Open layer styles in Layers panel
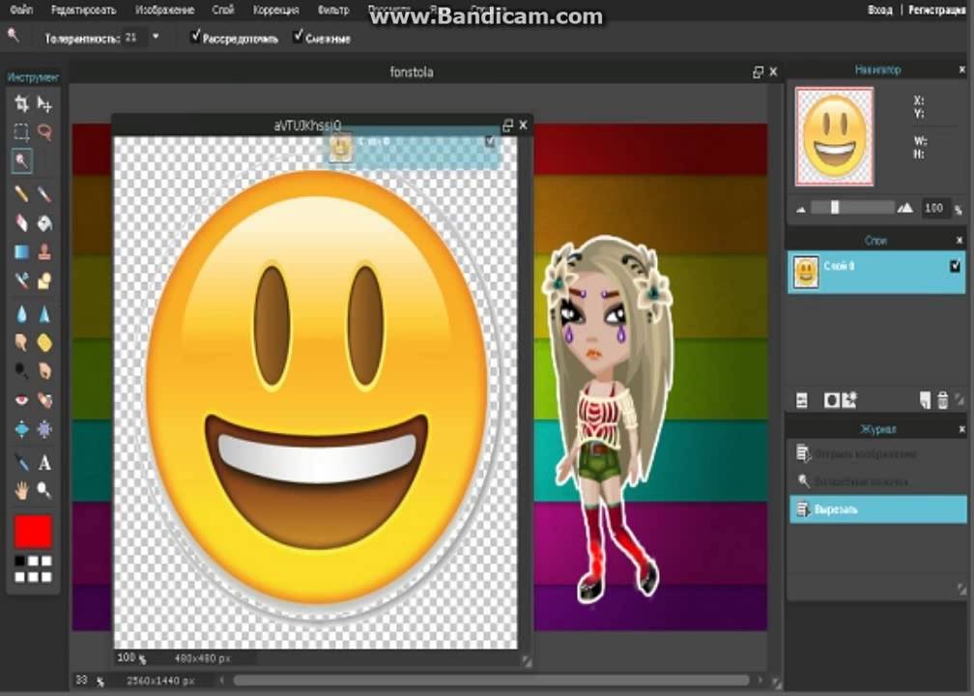 click(849, 401)
